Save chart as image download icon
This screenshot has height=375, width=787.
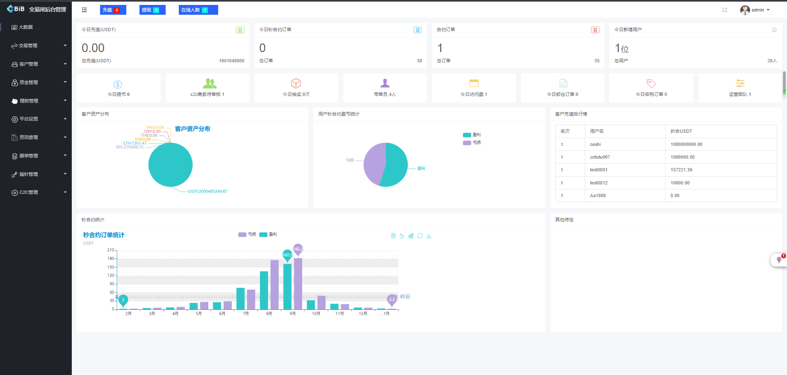[x=429, y=236]
